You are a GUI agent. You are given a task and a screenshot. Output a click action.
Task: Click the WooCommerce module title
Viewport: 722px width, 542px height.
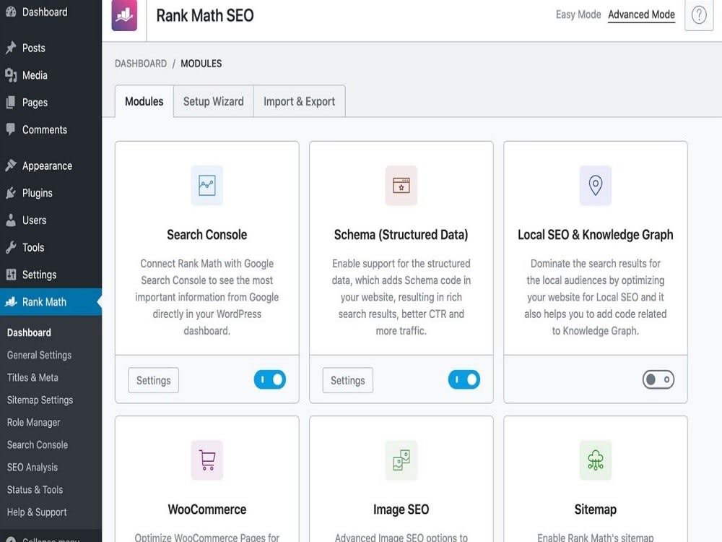click(206, 509)
